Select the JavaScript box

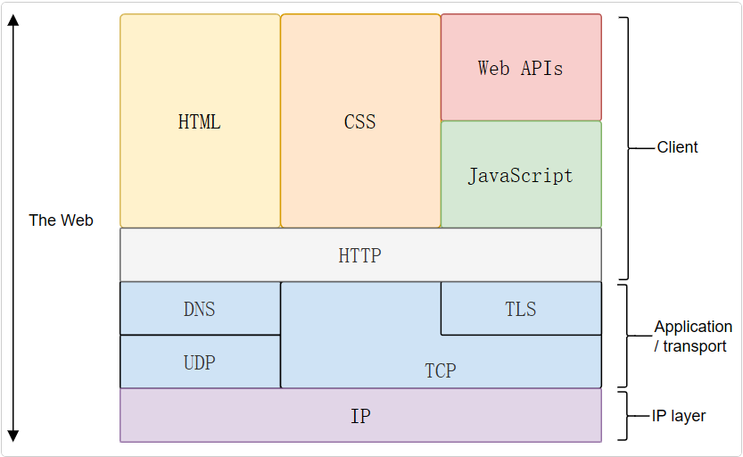[x=521, y=174]
